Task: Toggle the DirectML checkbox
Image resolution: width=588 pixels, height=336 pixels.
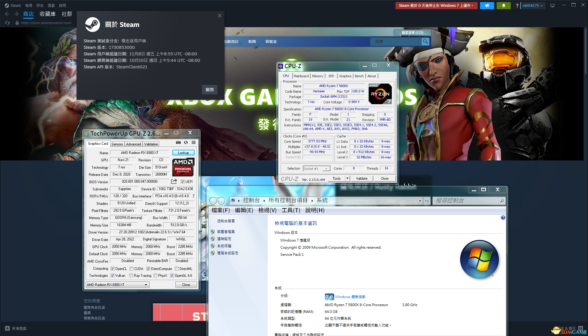Action: [177, 269]
